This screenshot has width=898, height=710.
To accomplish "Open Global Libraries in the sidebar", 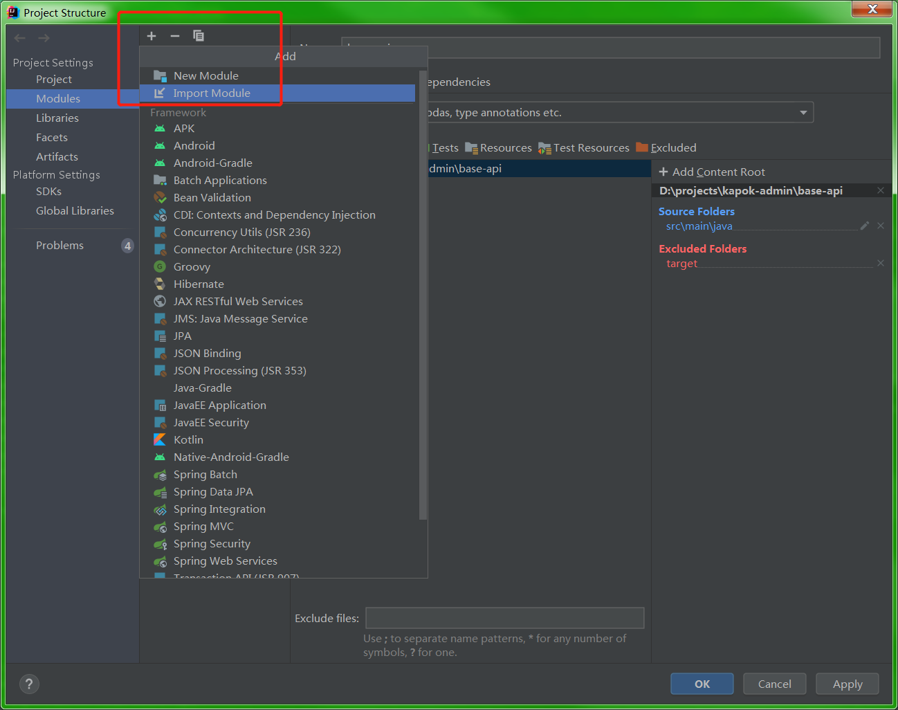I will (x=73, y=211).
